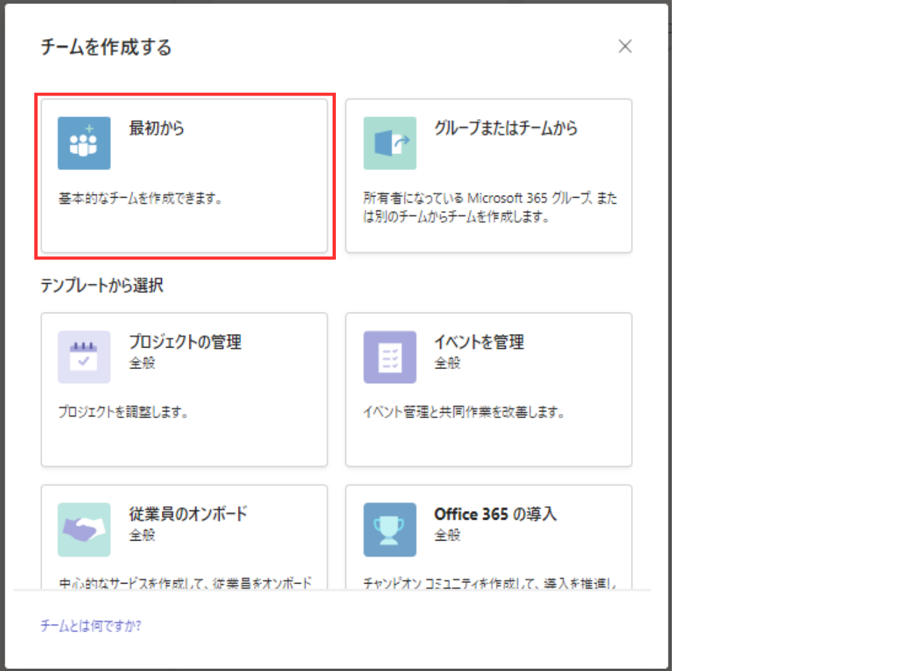Click the checklist icon for イベントを管理
Screen dimensions: 903x671
(x=390, y=357)
